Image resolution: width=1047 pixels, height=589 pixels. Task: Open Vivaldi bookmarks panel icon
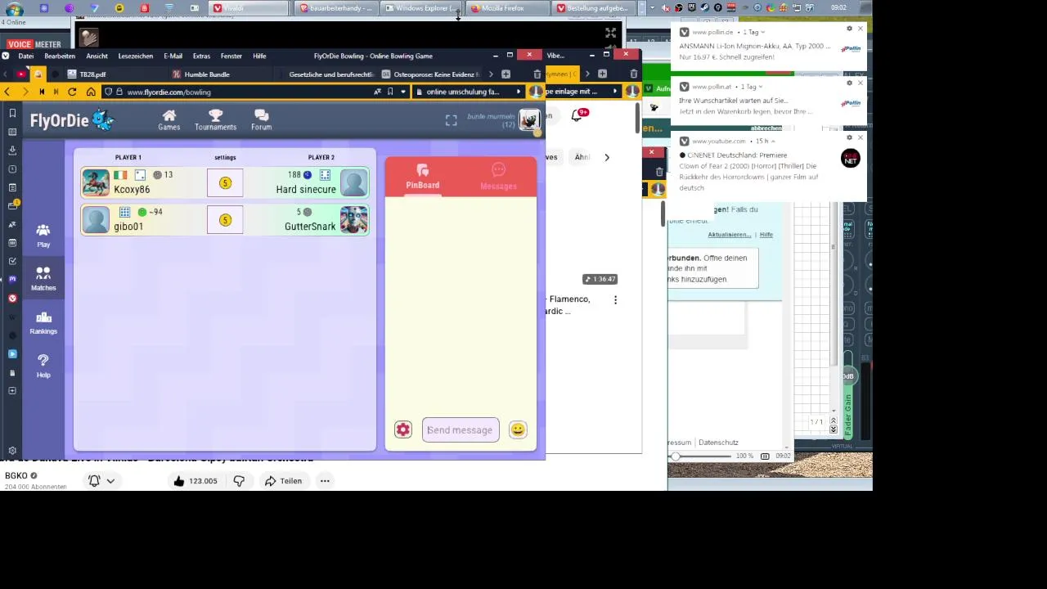12,113
